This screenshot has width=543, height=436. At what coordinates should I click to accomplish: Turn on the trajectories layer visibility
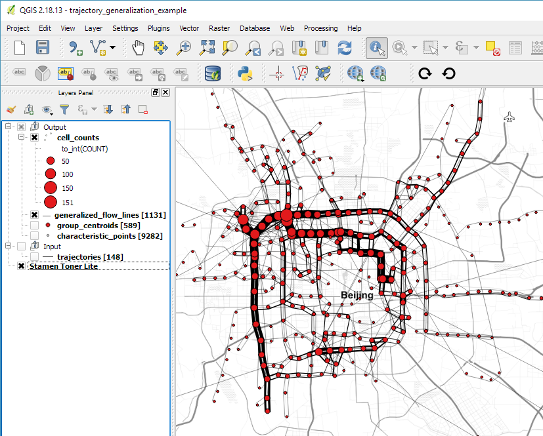coord(34,256)
